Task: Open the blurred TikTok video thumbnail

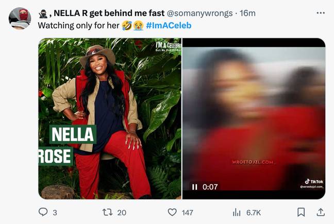Action: (254, 118)
